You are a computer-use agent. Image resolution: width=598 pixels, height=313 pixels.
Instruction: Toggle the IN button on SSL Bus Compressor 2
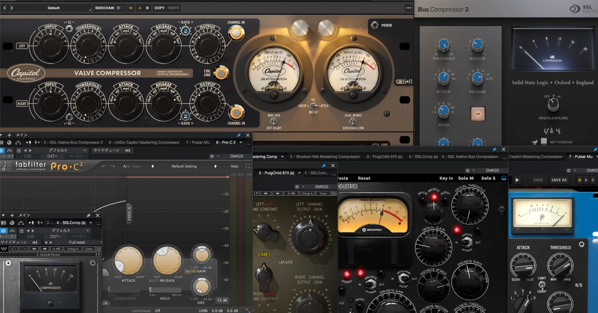pyautogui.click(x=478, y=114)
